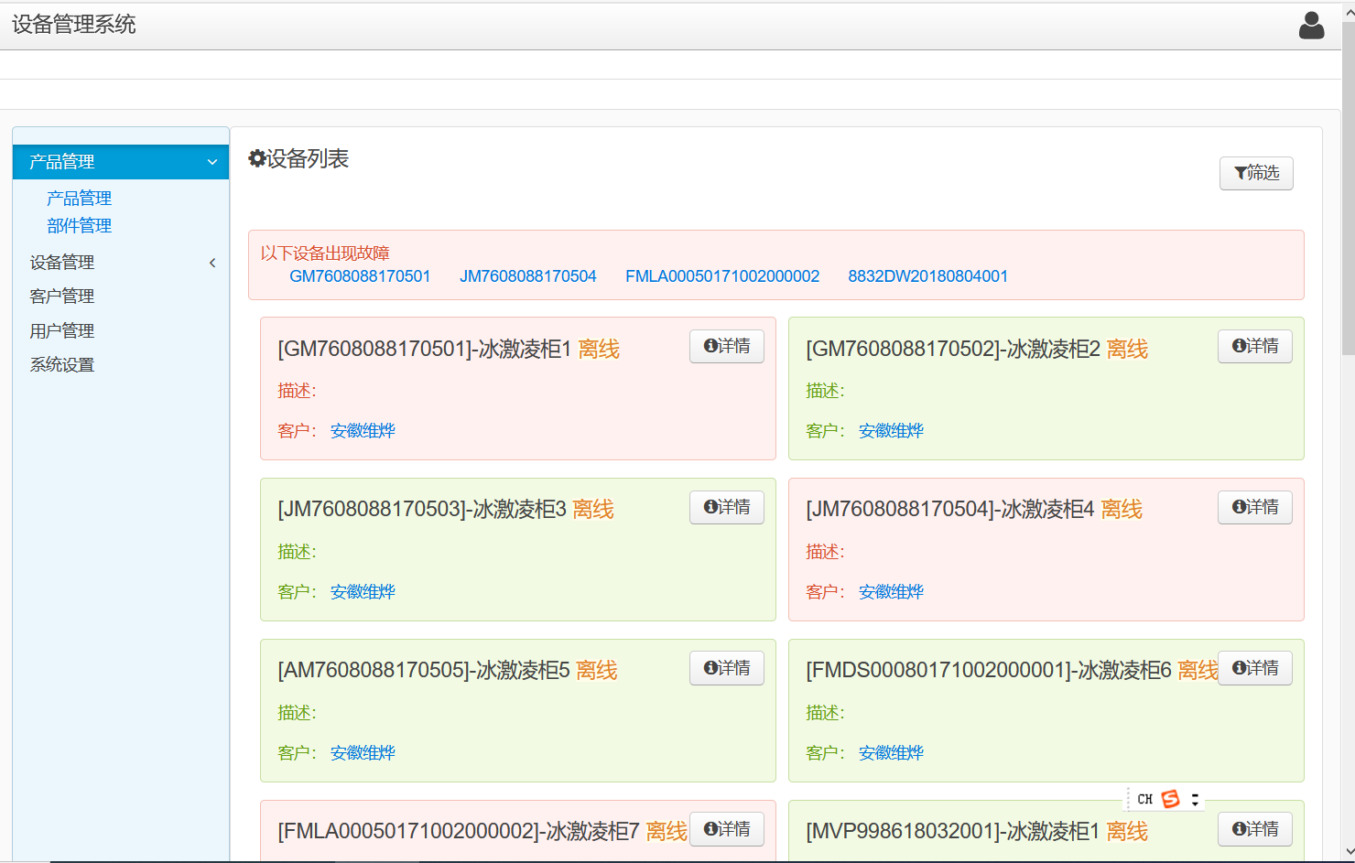Click the page vertical scrollbar thumb
The image size is (1355, 863).
tap(1348, 188)
